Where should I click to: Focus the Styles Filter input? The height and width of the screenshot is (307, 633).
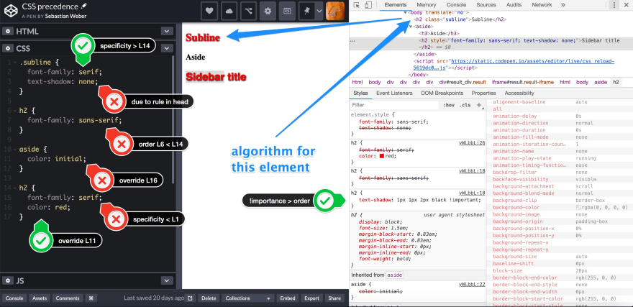(x=394, y=105)
